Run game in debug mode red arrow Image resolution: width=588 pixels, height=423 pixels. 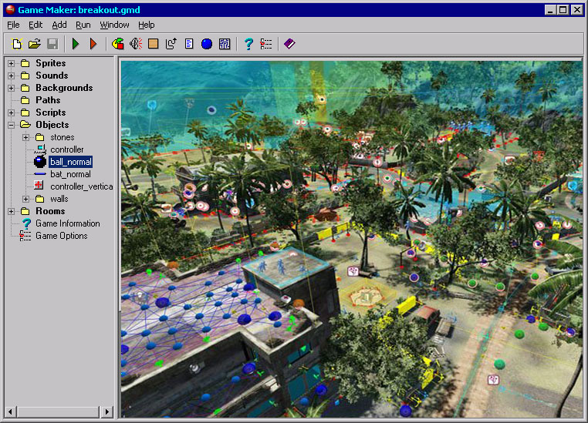[93, 44]
